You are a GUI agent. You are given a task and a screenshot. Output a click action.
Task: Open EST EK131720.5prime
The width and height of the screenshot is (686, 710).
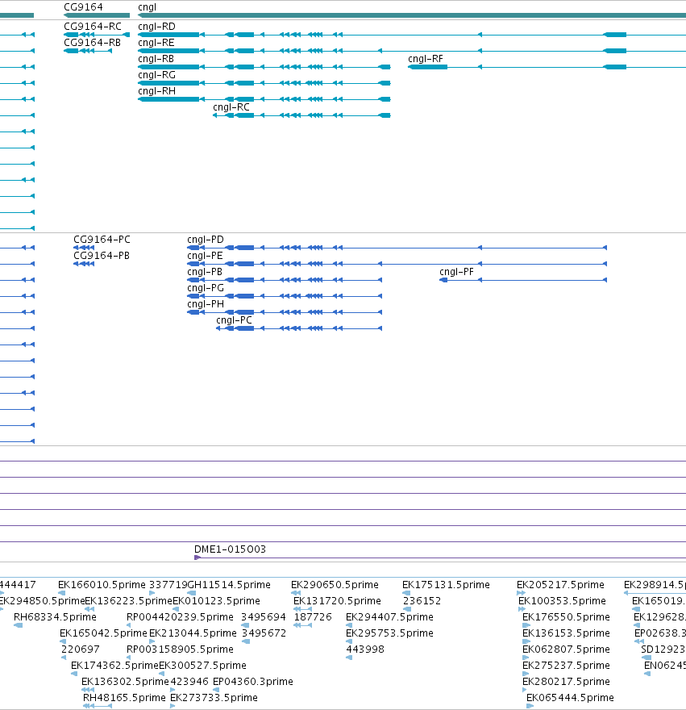[x=337, y=601]
